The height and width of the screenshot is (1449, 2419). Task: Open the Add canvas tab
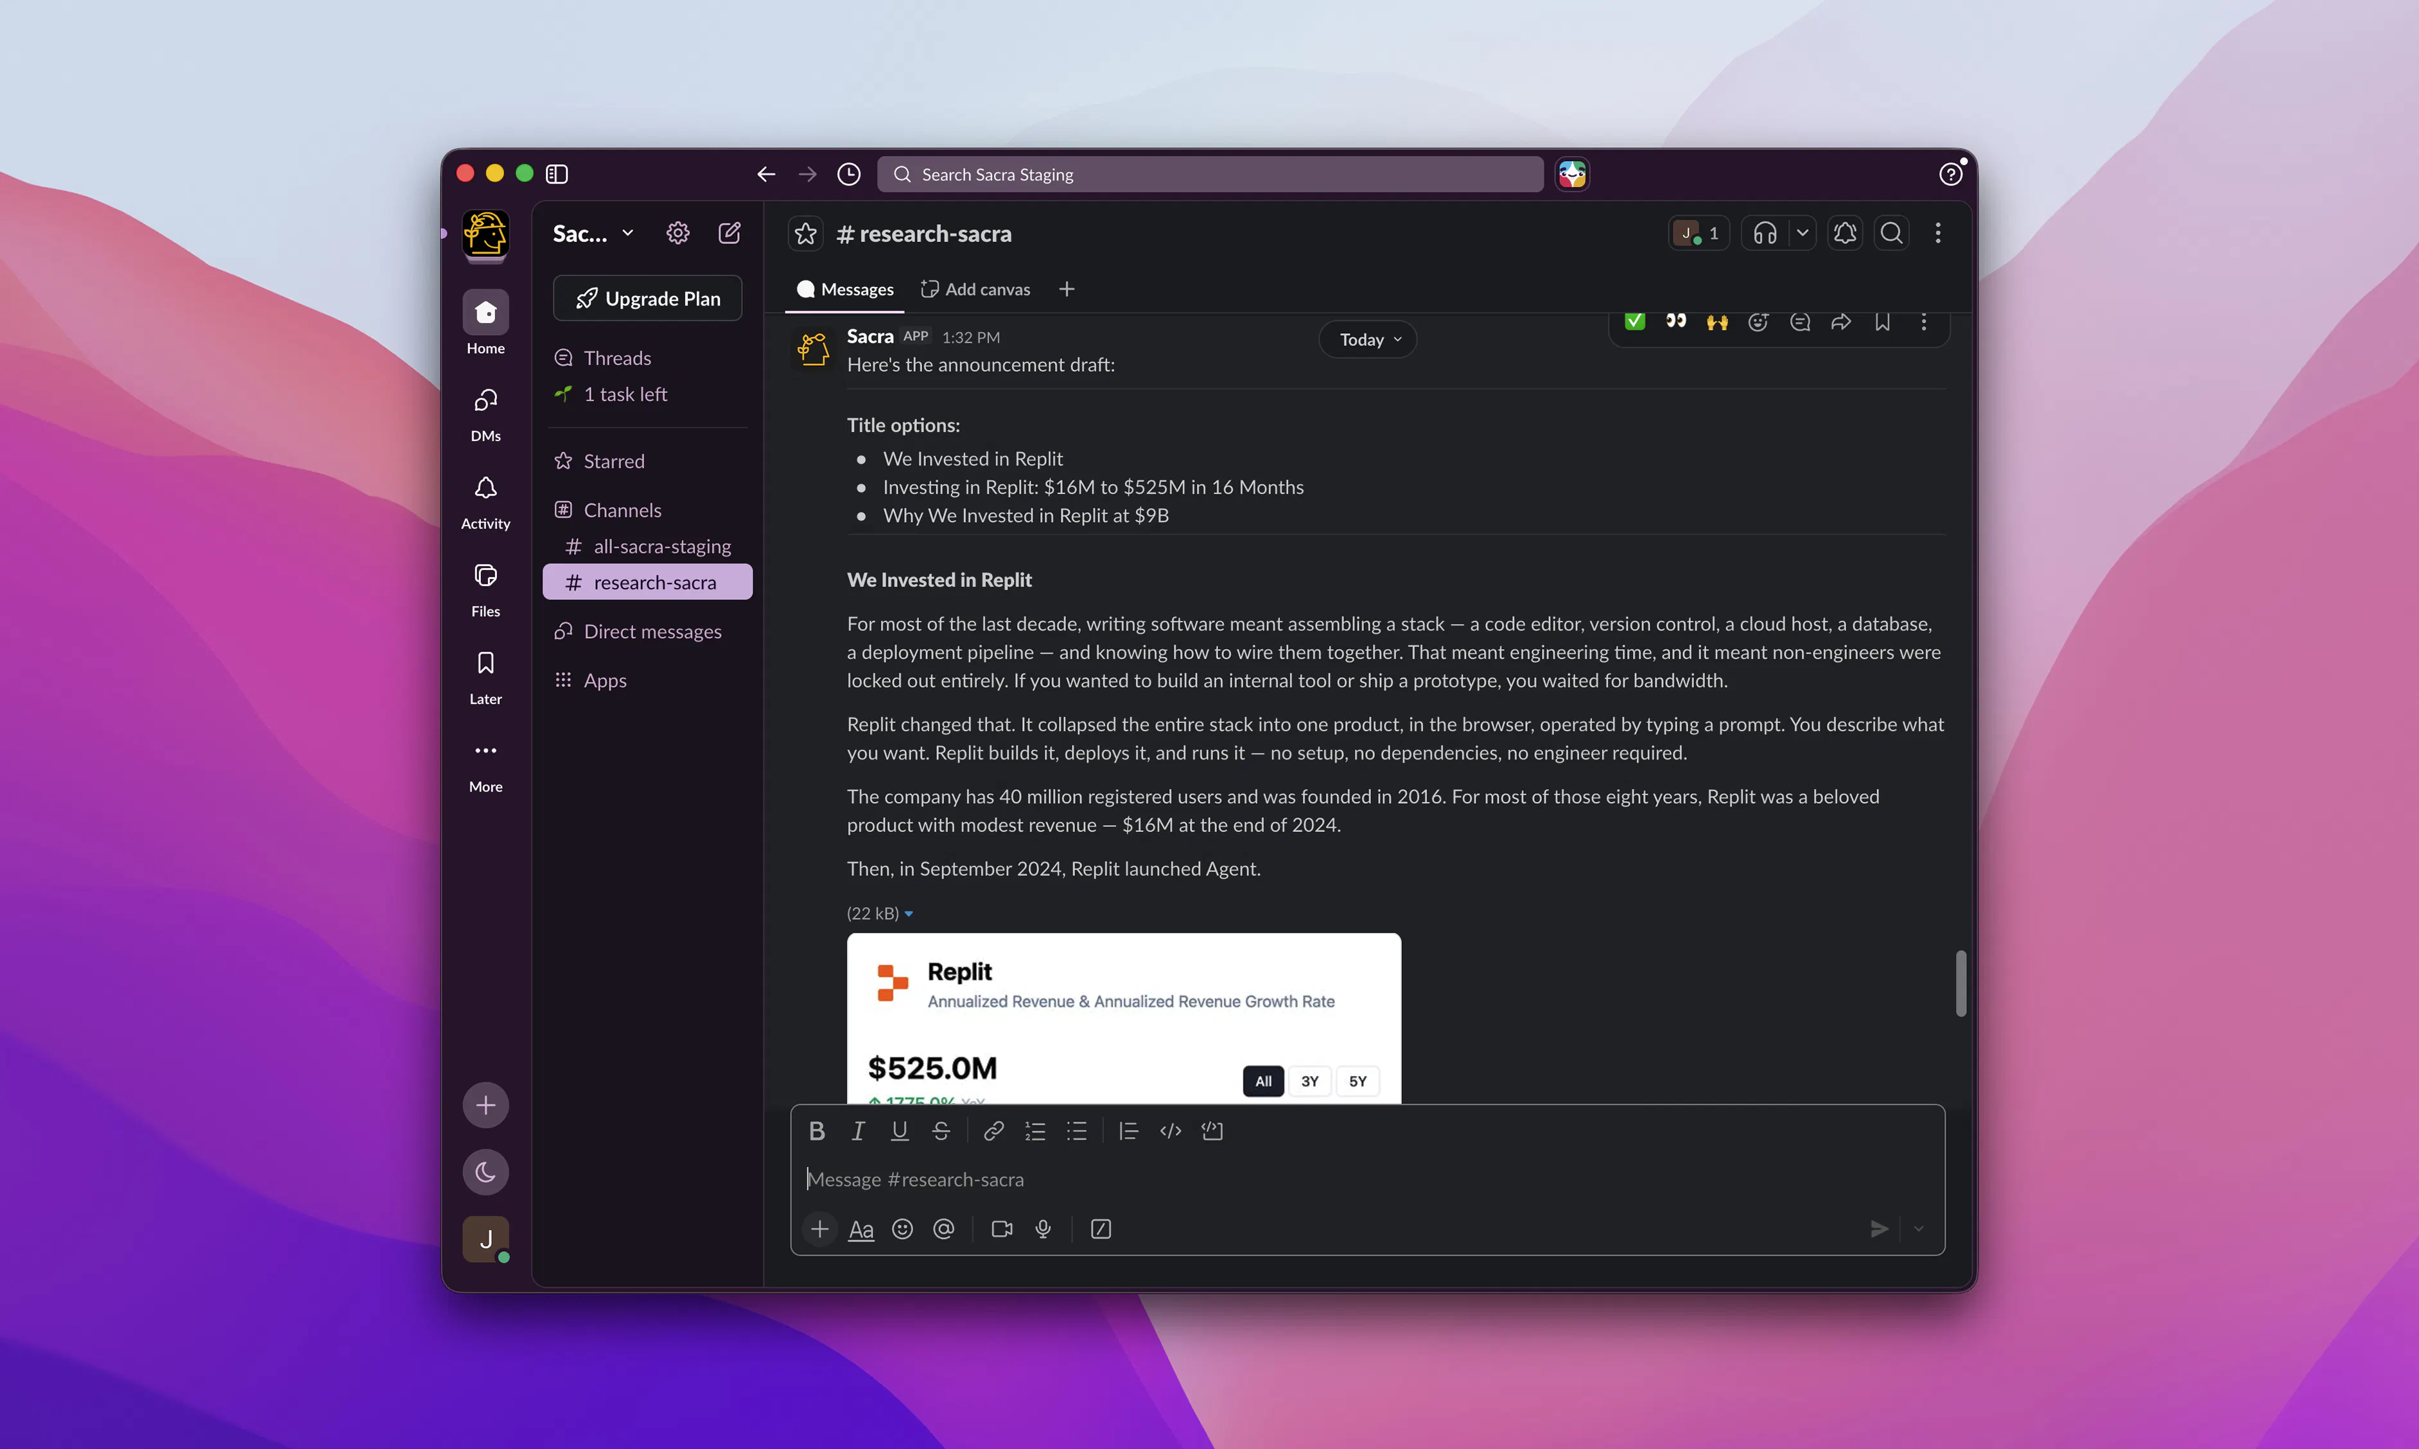click(975, 289)
